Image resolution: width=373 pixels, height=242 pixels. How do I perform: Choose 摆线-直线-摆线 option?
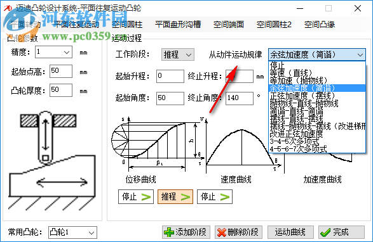point(317,118)
